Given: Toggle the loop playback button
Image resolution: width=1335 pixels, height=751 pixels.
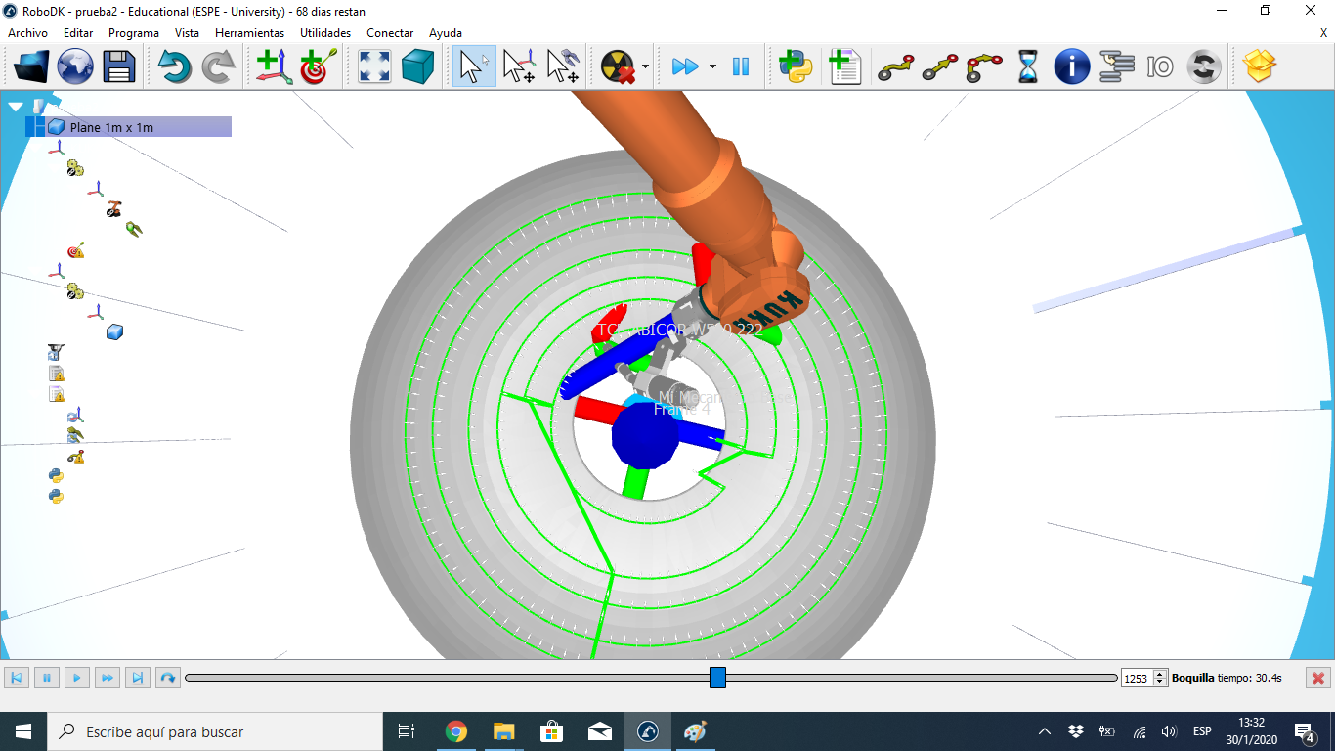Looking at the screenshot, I should point(168,678).
